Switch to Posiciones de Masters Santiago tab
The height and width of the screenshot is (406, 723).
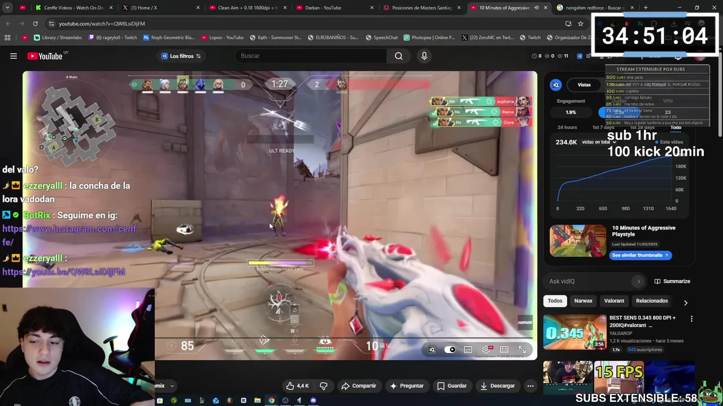[422, 8]
